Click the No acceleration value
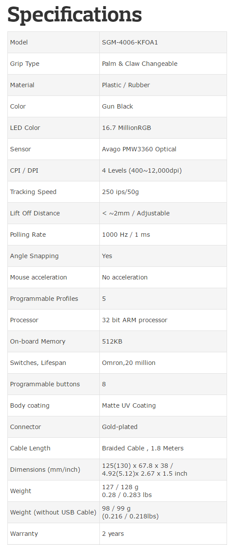Screen dimensions: 234x545 [125, 277]
